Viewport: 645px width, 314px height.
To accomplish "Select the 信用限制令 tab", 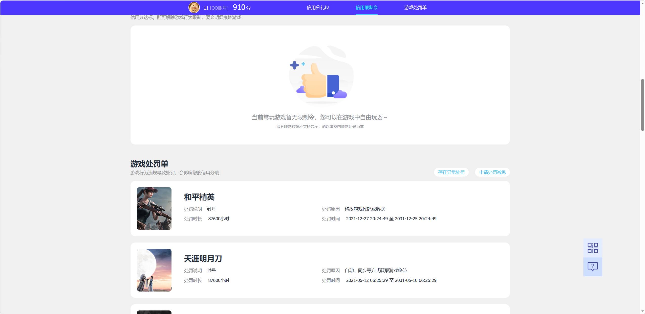I will 367,8.
